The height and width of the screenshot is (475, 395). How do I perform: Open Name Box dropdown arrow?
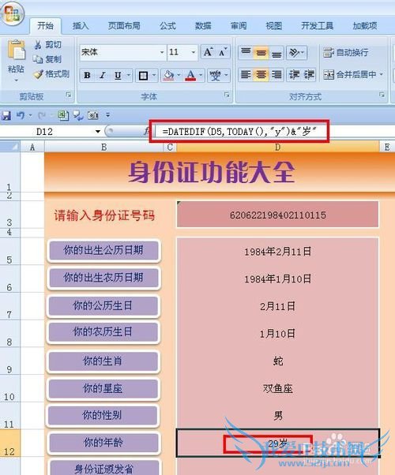click(98, 132)
